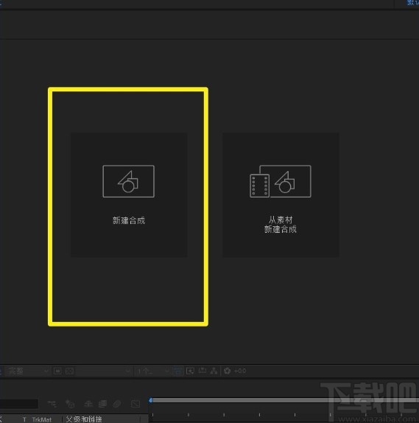
Task: Click the 父级和链接 column header
Action: point(84,419)
